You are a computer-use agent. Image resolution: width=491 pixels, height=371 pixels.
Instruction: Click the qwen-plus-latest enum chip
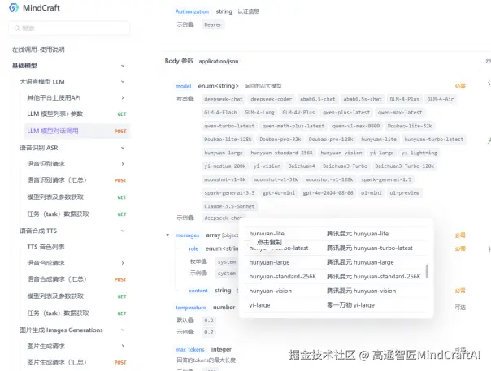[346, 113]
